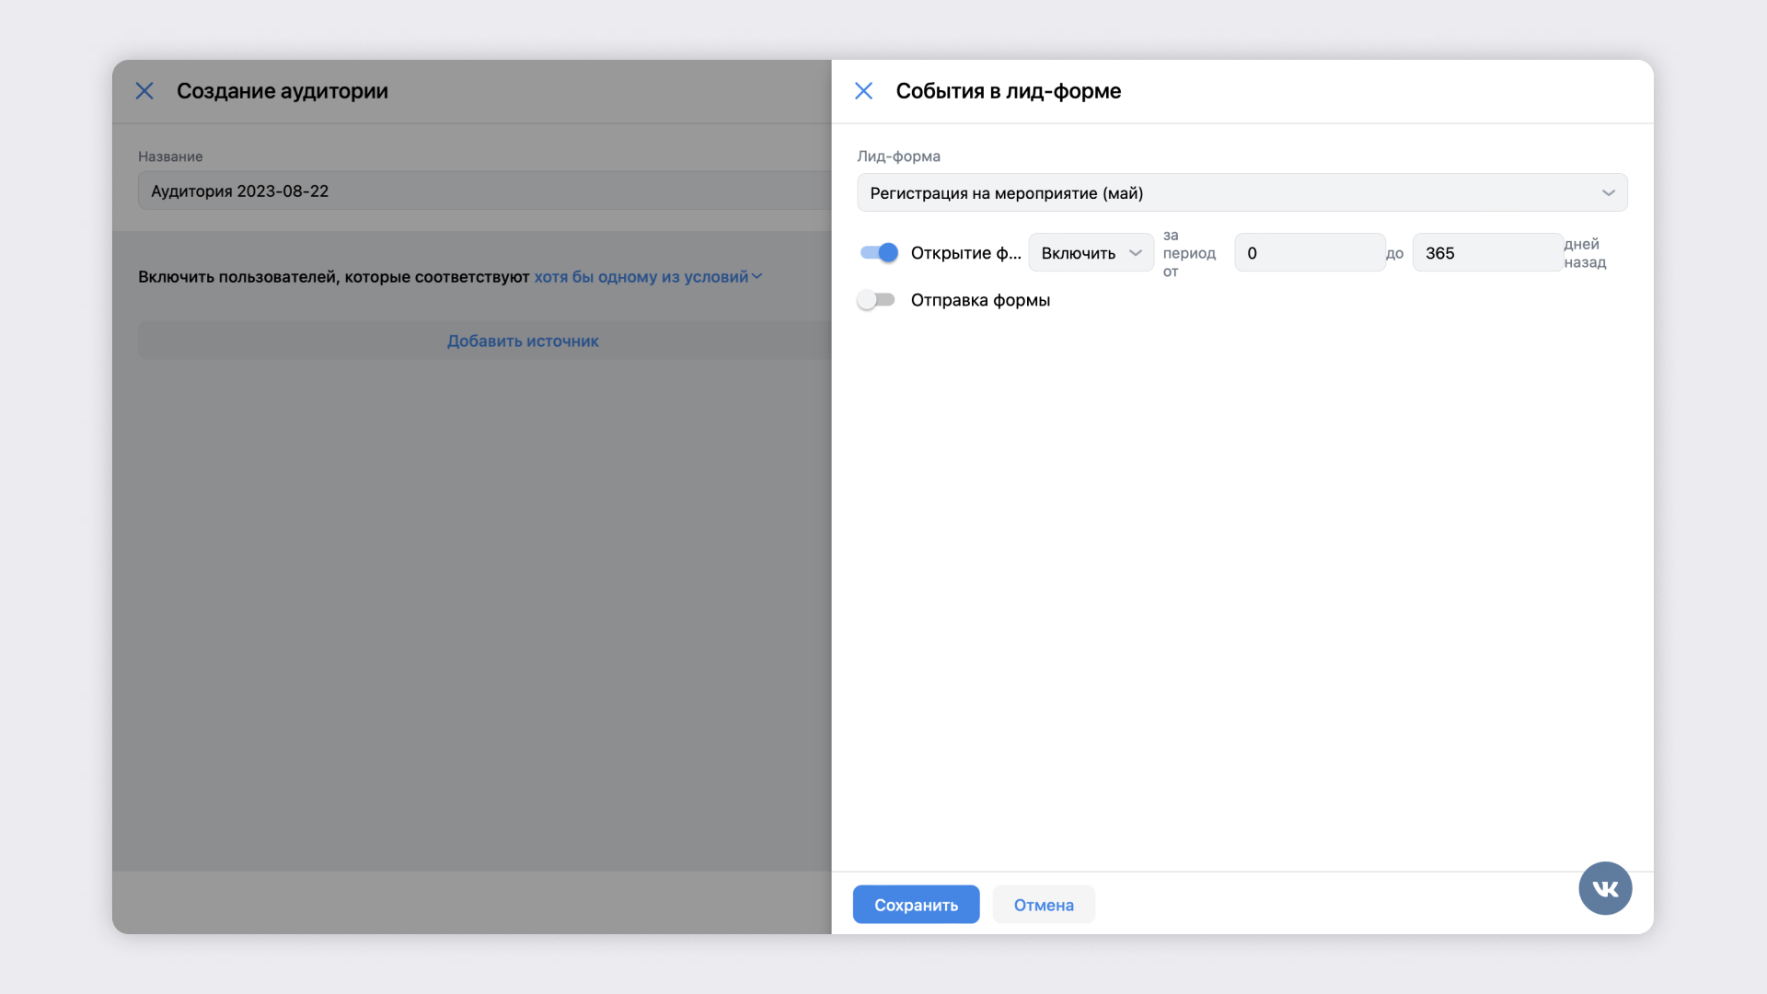Expand the хотя бы одному из условий selector
The width and height of the screenshot is (1767, 994).
[x=648, y=277]
